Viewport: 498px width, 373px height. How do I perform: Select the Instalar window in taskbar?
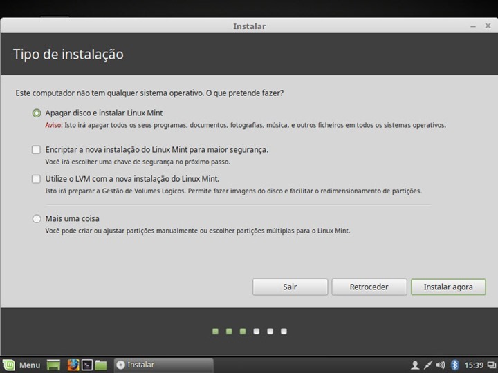click(163, 365)
